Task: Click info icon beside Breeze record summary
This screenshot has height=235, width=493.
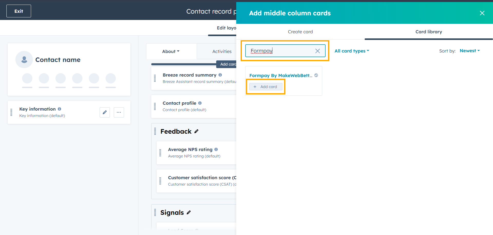Action: [220, 75]
